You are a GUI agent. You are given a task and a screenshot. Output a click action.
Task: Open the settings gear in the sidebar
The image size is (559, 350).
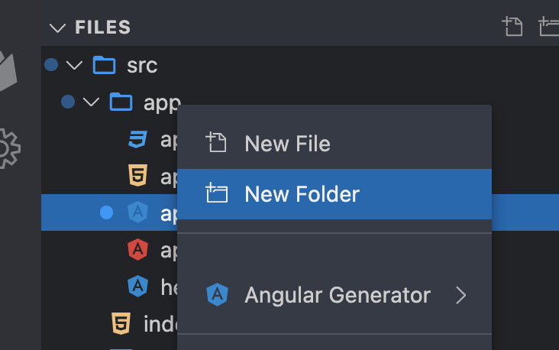point(9,148)
